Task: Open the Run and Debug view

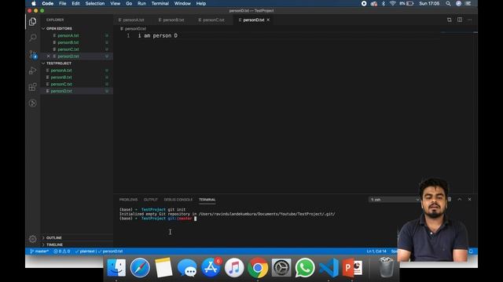Action: 32,70
